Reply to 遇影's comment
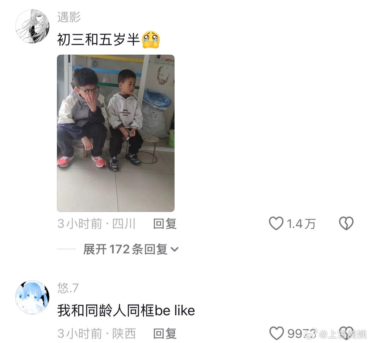 pyautogui.click(x=165, y=224)
